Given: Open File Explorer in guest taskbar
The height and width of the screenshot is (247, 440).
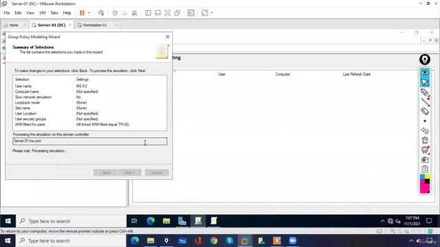Looking at the screenshot, I should click(x=166, y=221).
